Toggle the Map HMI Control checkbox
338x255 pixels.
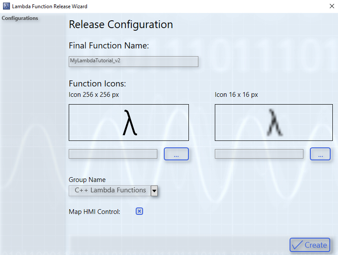click(139, 211)
